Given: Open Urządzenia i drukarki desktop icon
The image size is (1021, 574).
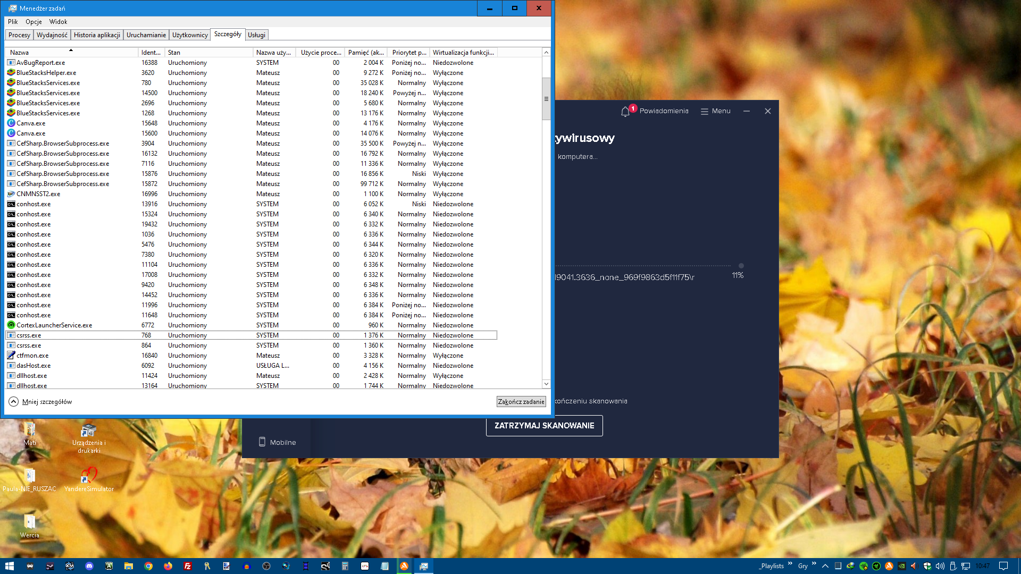Looking at the screenshot, I should [89, 430].
